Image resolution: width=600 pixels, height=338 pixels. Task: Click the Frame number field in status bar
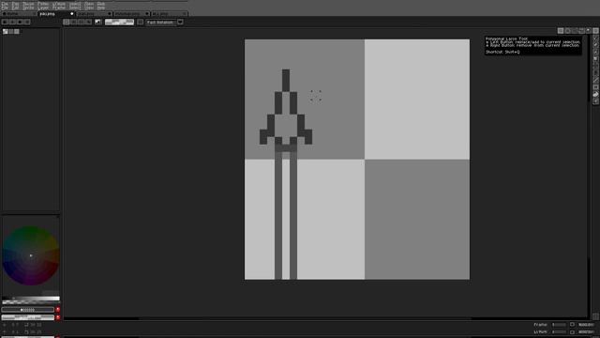(560, 325)
